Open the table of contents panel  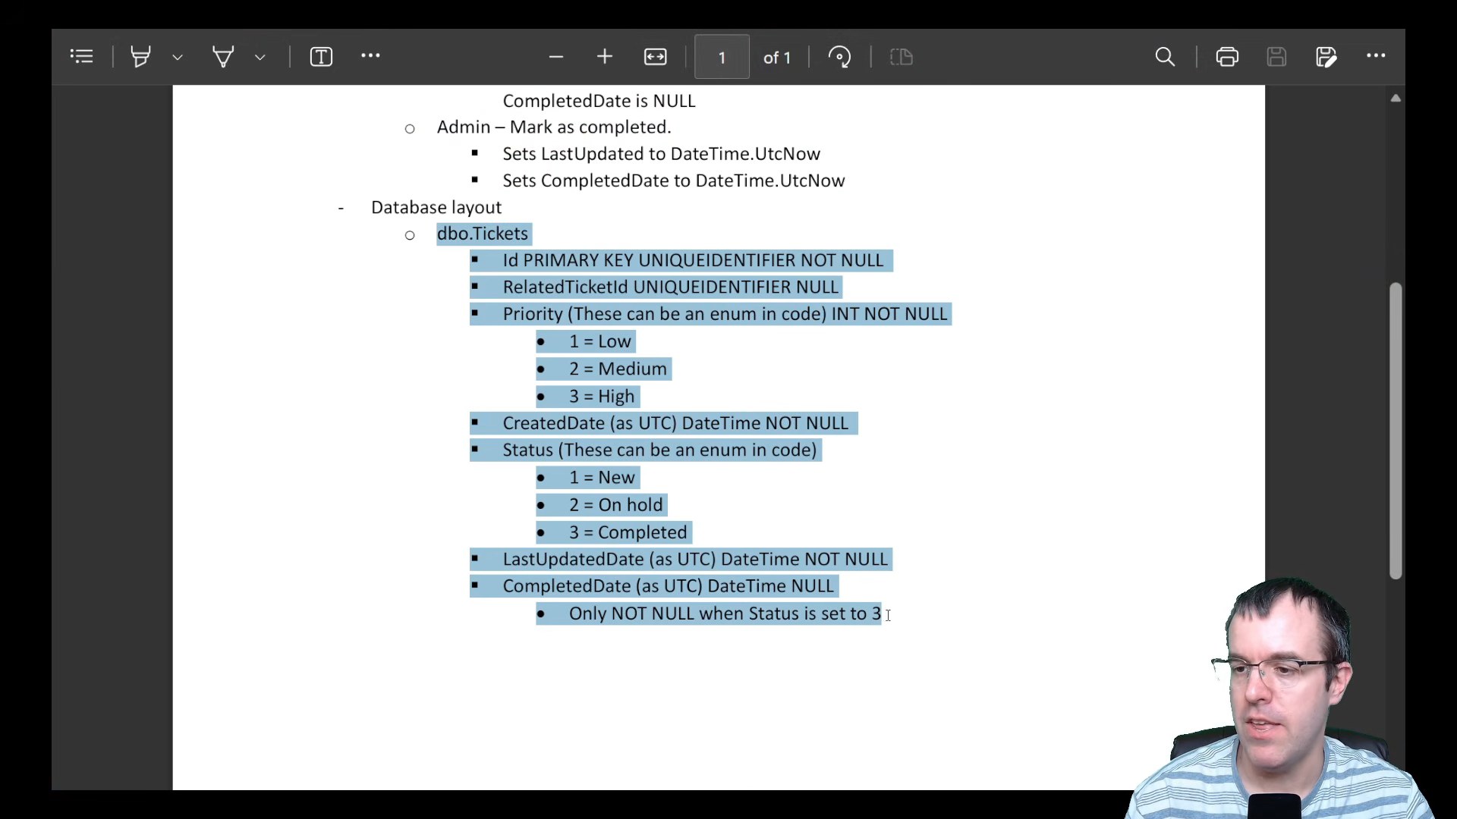click(81, 57)
